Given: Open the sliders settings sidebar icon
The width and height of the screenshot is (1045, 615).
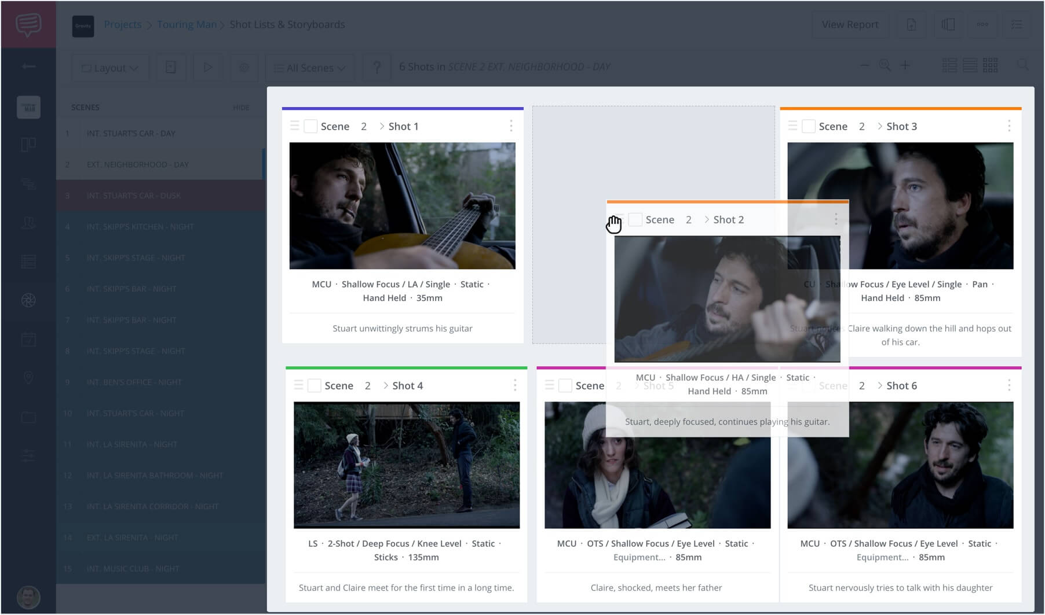Looking at the screenshot, I should tap(28, 456).
